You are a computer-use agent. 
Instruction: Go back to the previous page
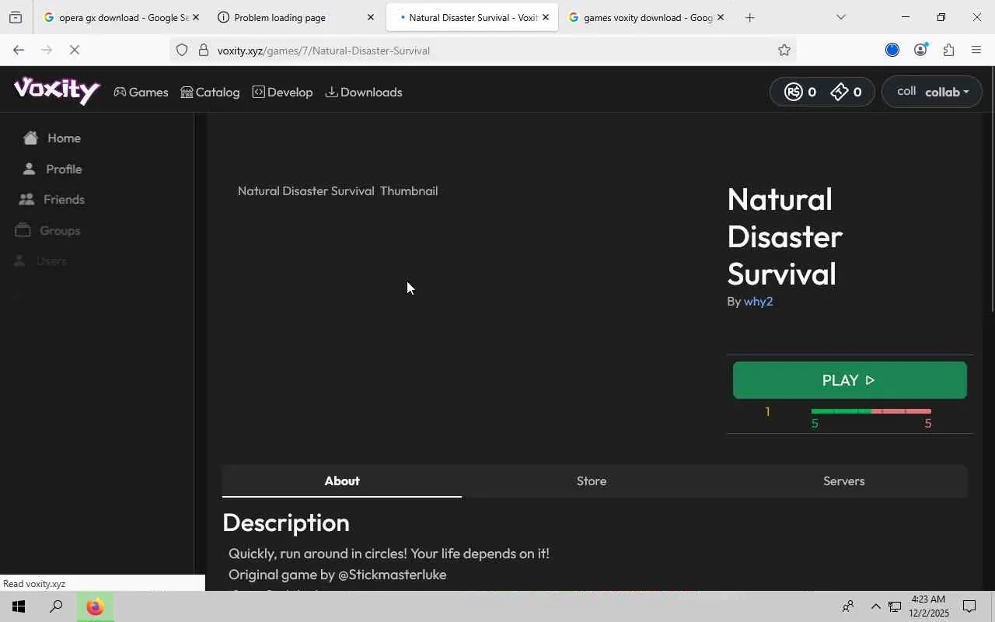19,51
